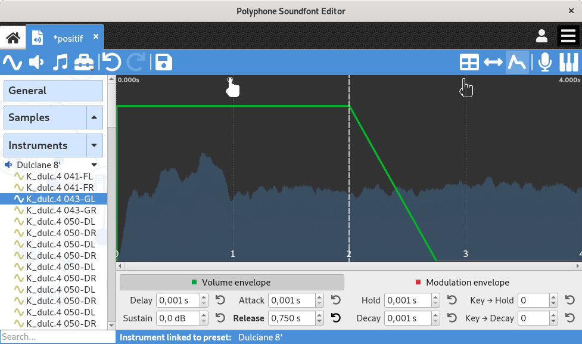Click the Hold value field

click(x=408, y=300)
